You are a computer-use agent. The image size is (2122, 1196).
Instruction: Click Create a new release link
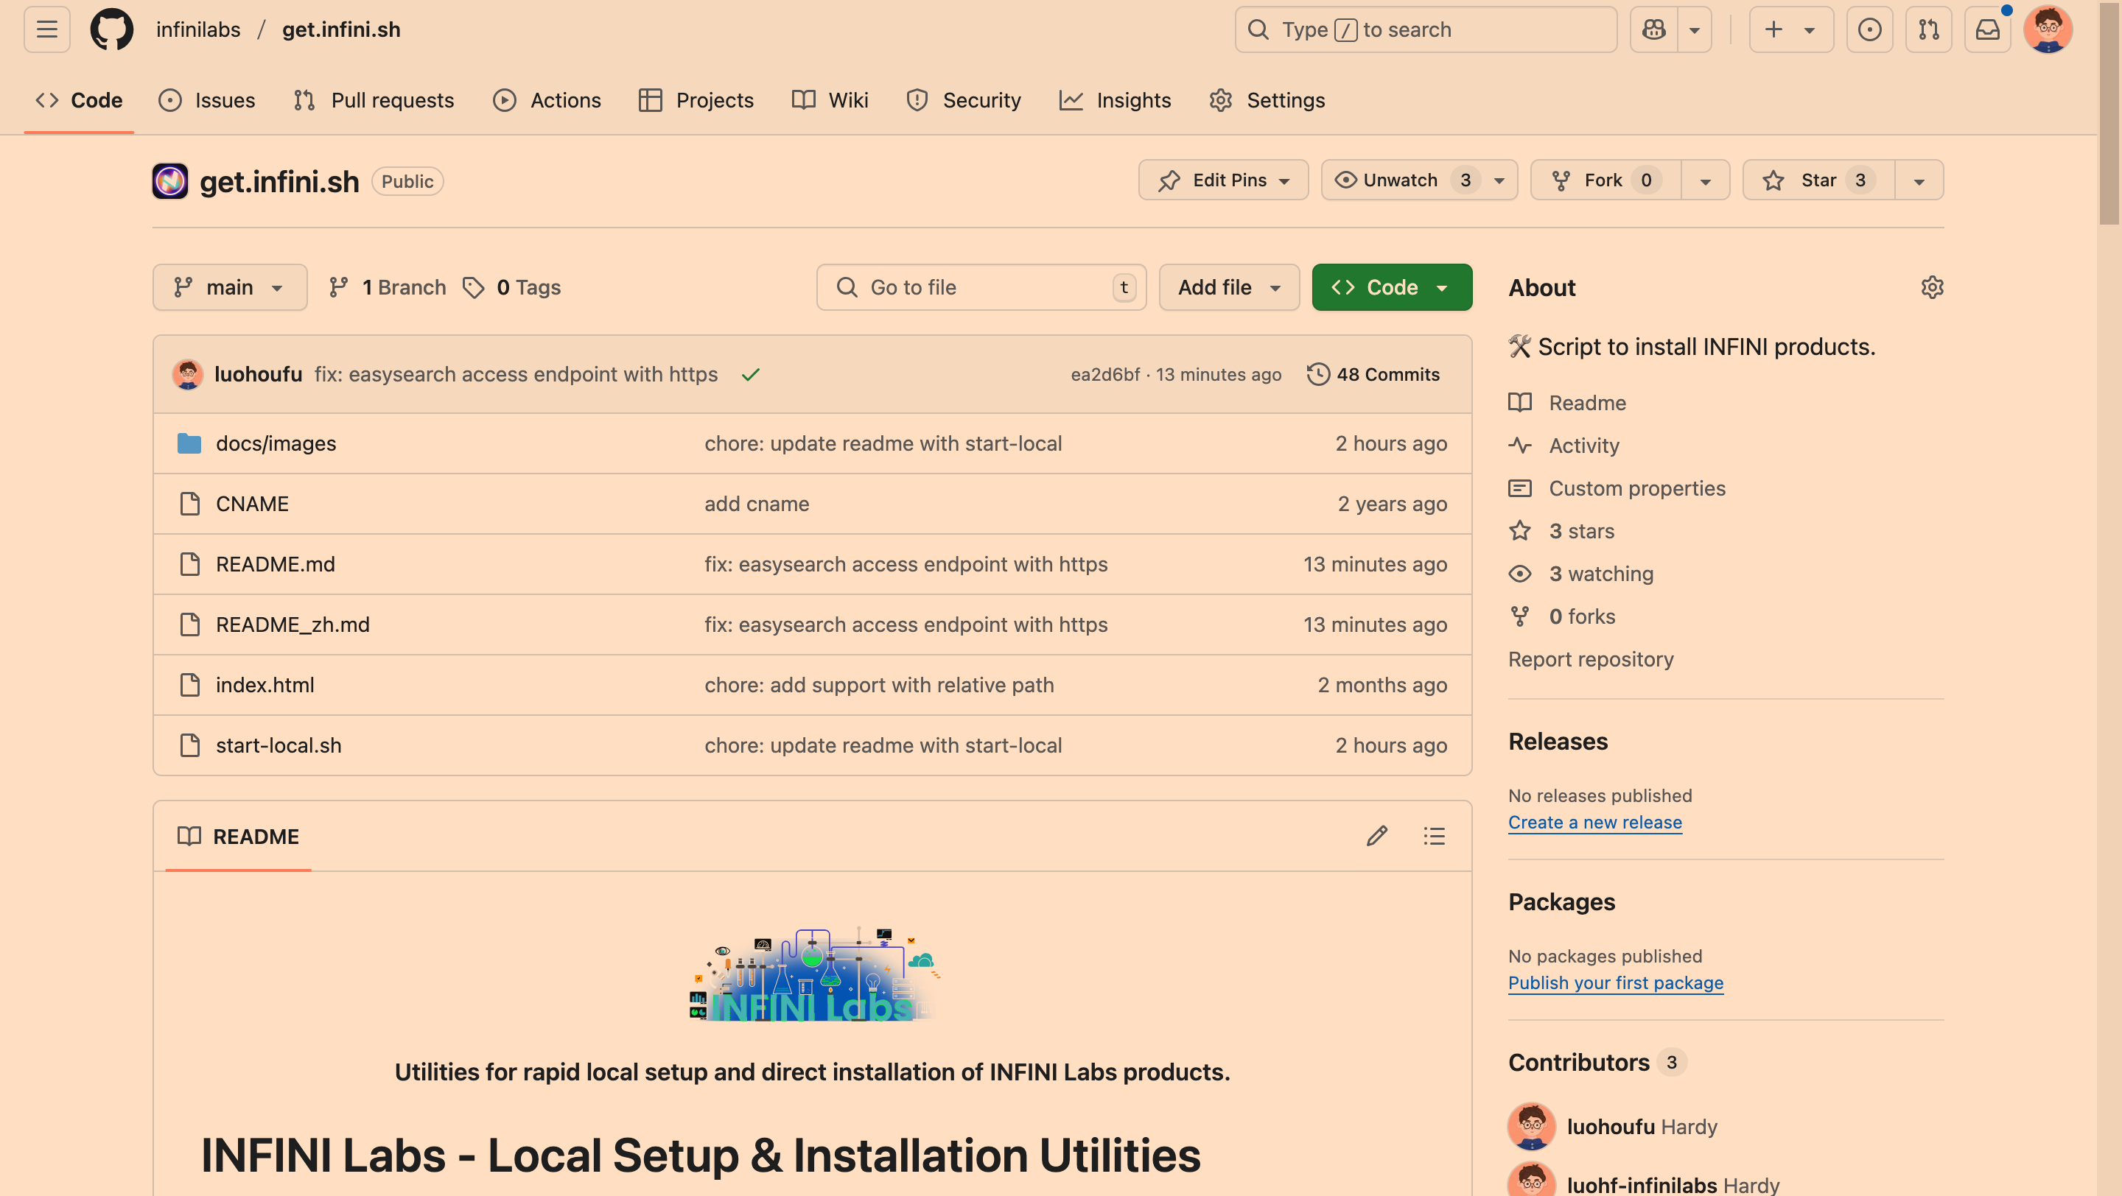[1594, 823]
